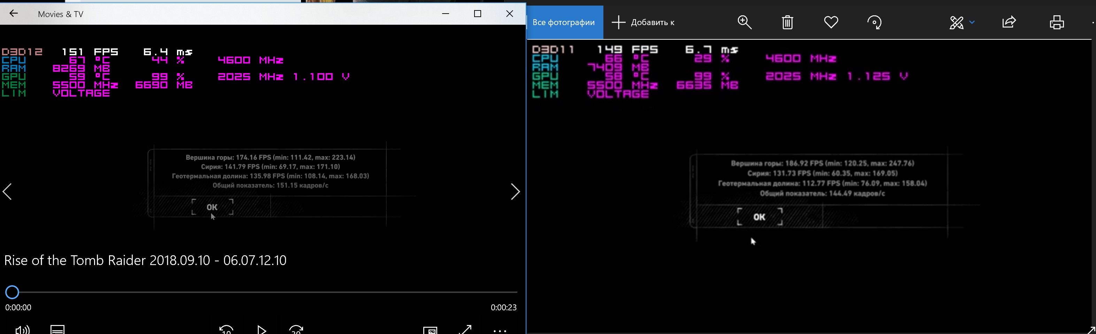Rotate the photo
The height and width of the screenshot is (334, 1096).
pyautogui.click(x=874, y=22)
